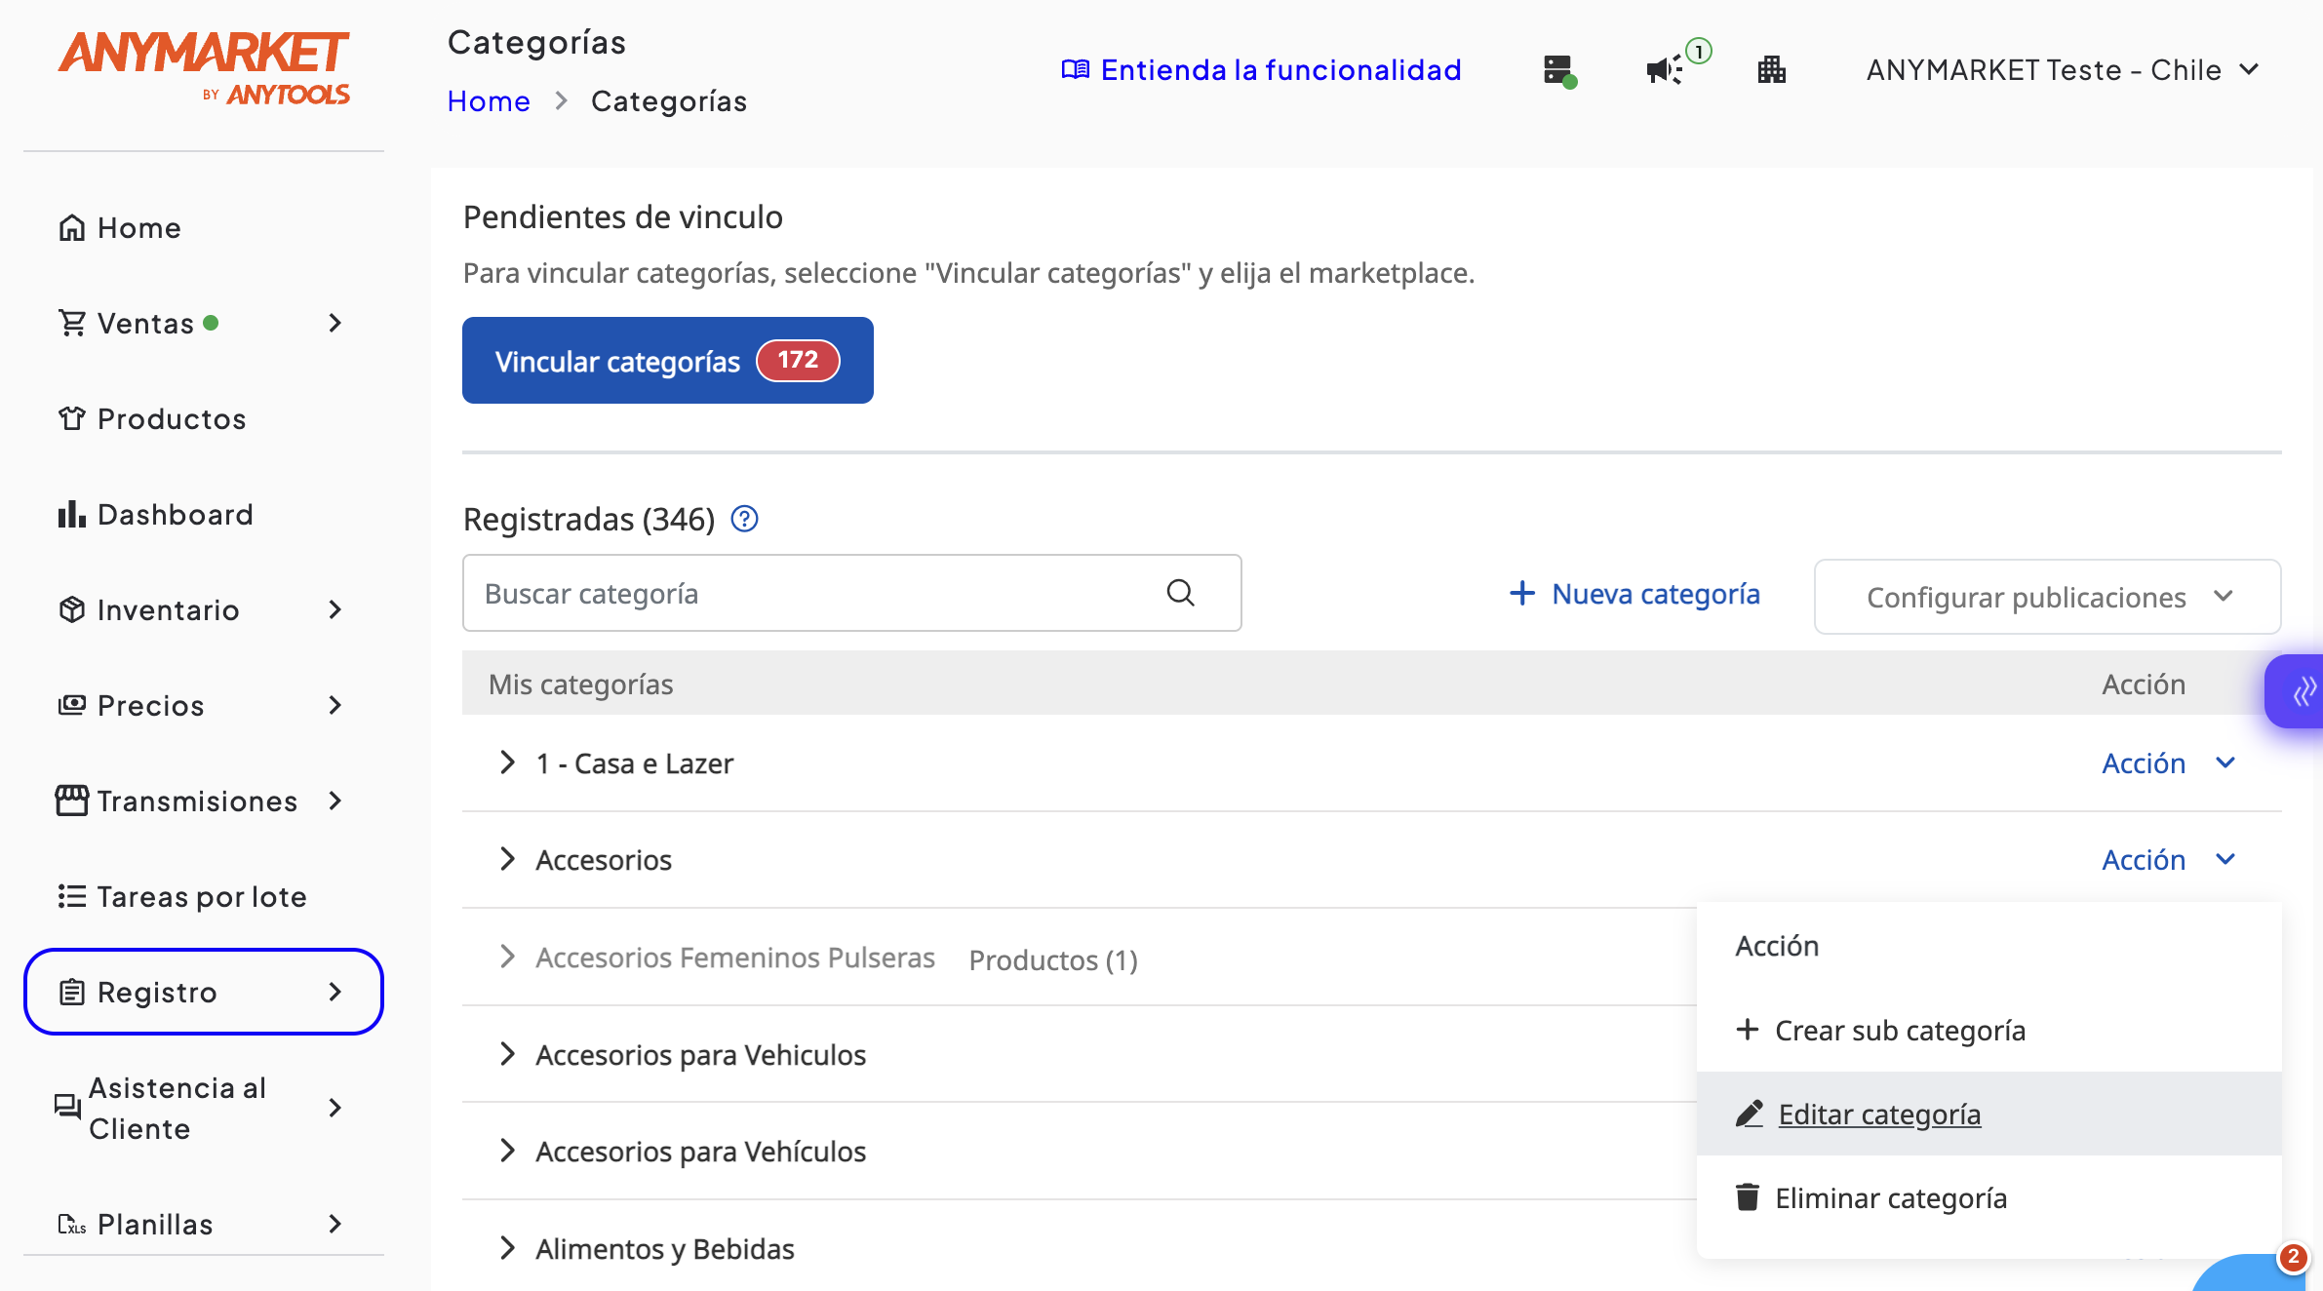Click the magnifier search icon
Viewport: 2323px width, 1291px height.
[x=1180, y=593]
